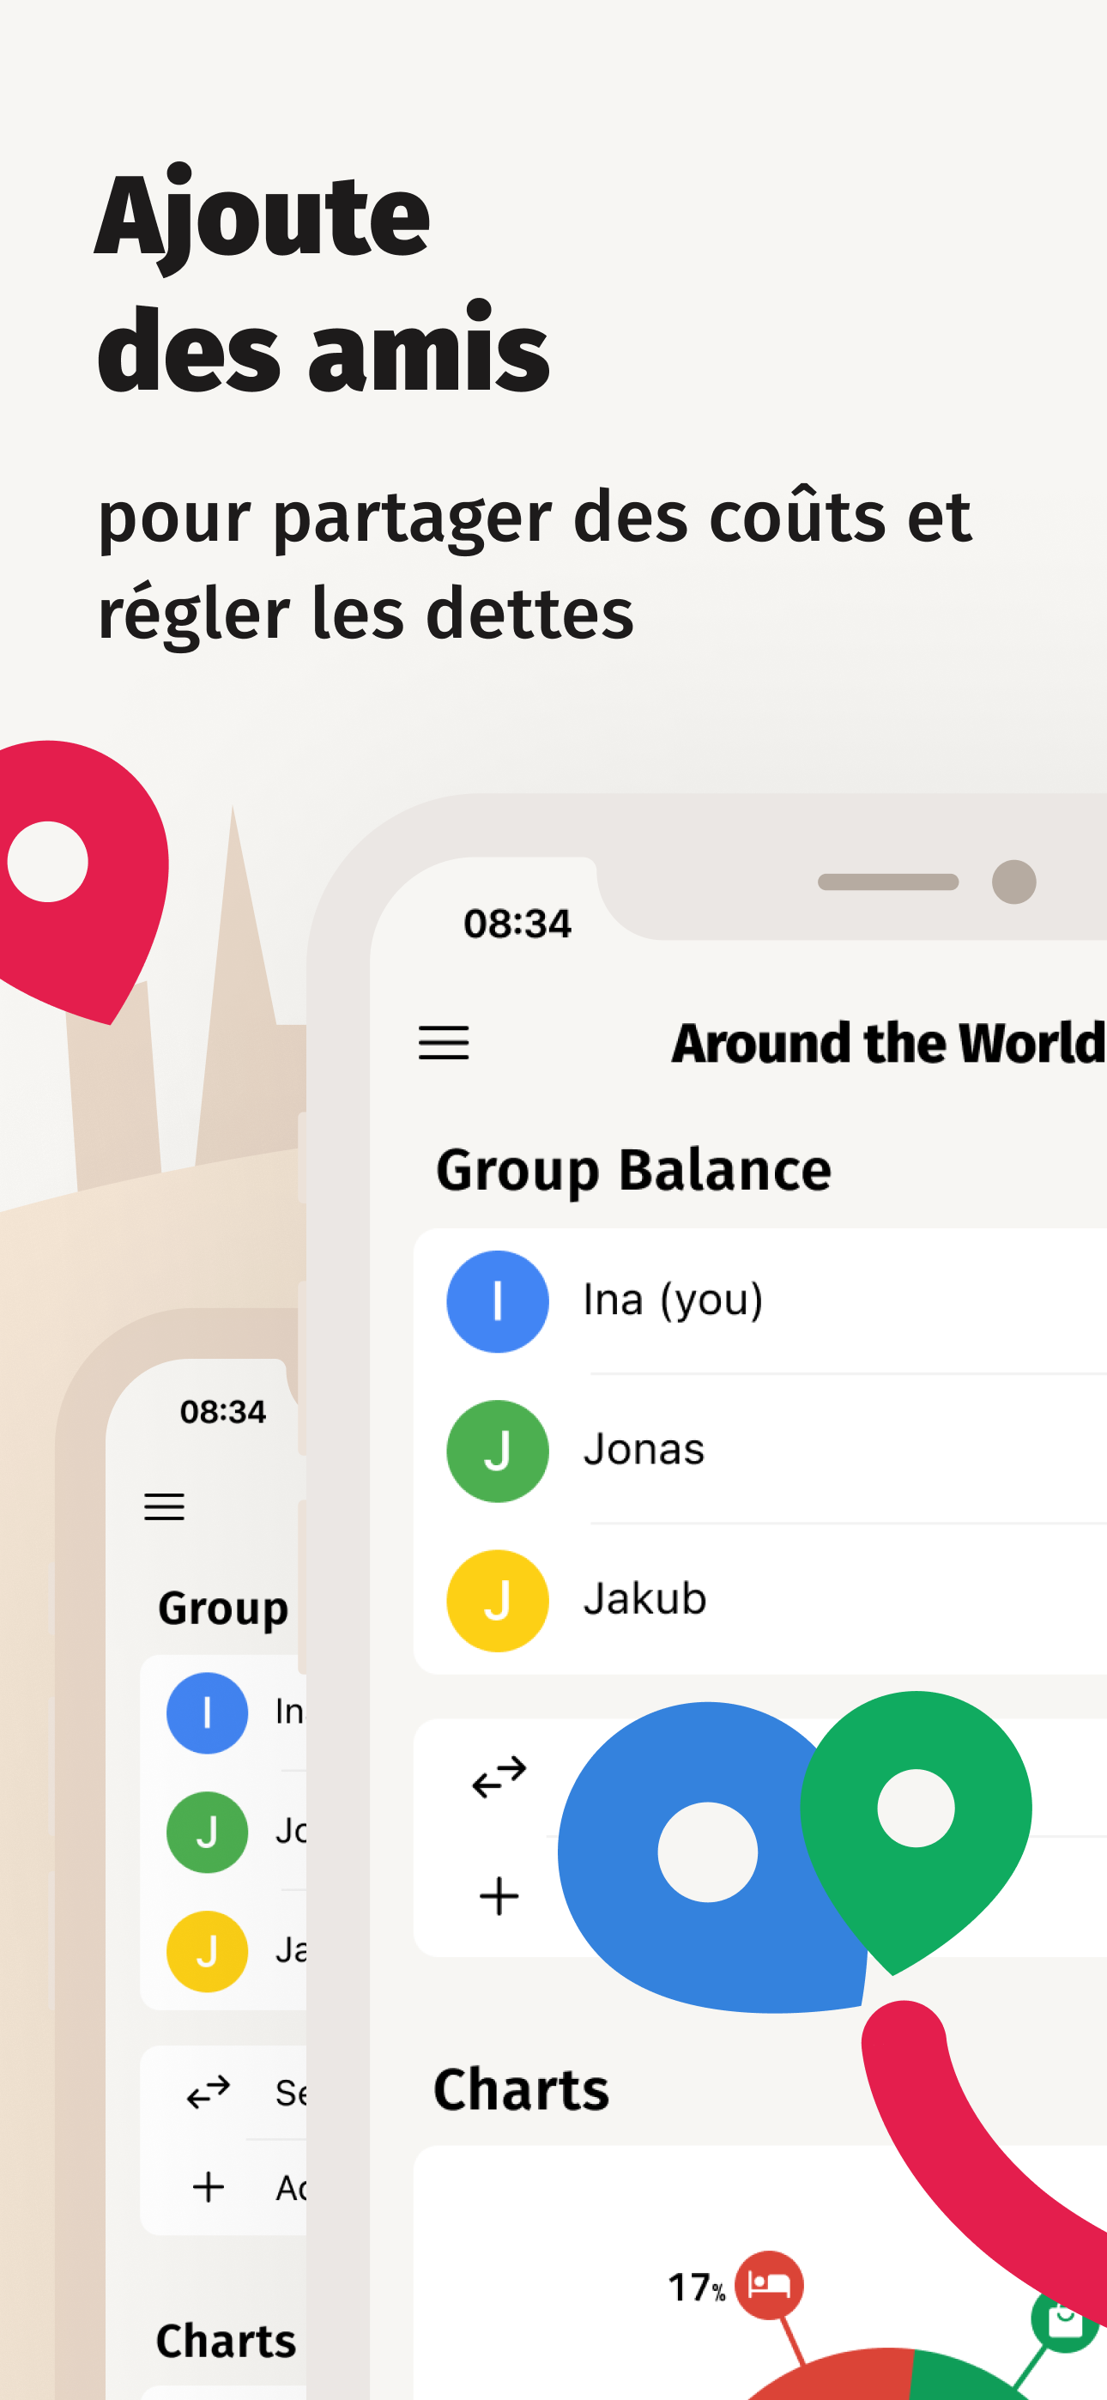Tap the 'Group' heading in the back phone
1107x2400 pixels.
[x=223, y=1609]
